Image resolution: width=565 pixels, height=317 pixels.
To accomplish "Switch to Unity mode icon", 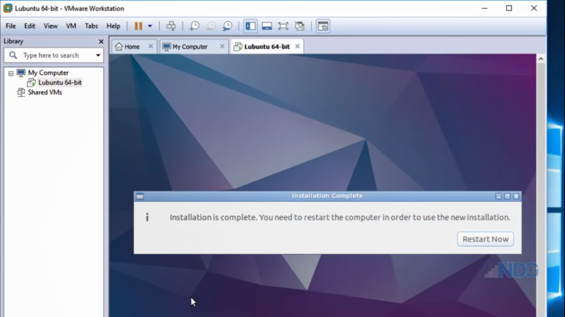I will [300, 26].
